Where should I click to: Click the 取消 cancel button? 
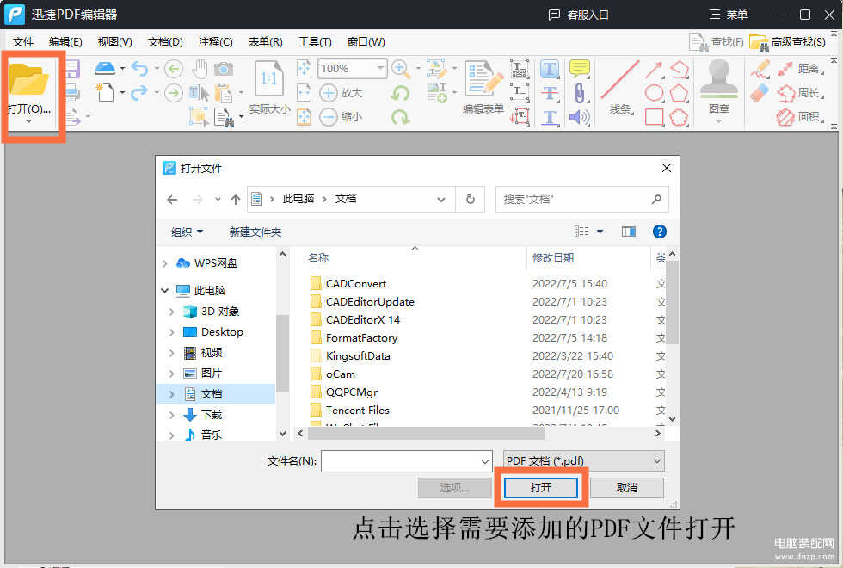point(627,488)
